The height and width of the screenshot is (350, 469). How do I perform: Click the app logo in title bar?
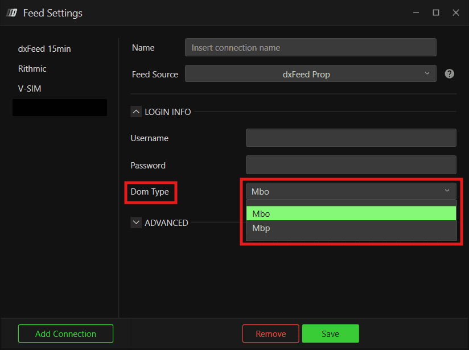[12, 13]
